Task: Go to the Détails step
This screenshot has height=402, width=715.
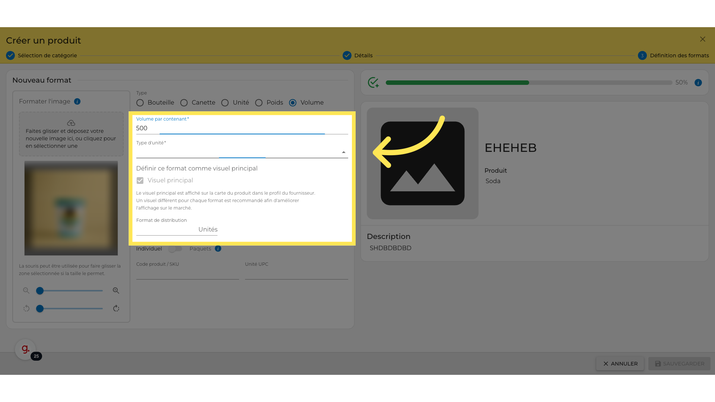Action: point(357,55)
